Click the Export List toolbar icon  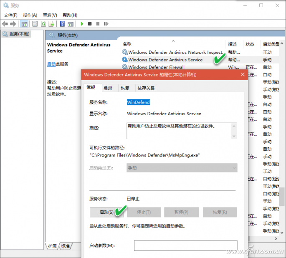51,24
